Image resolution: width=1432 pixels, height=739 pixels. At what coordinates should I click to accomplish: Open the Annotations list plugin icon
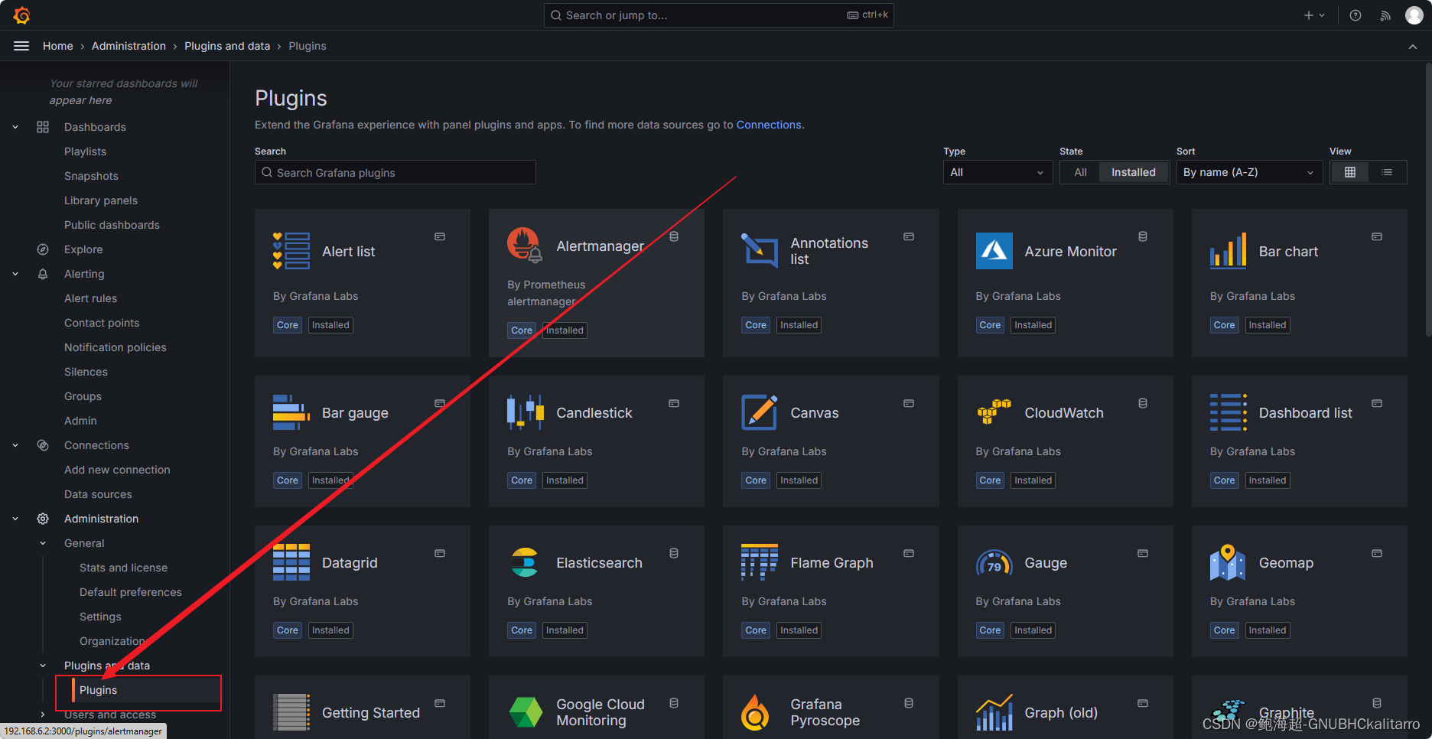[760, 251]
